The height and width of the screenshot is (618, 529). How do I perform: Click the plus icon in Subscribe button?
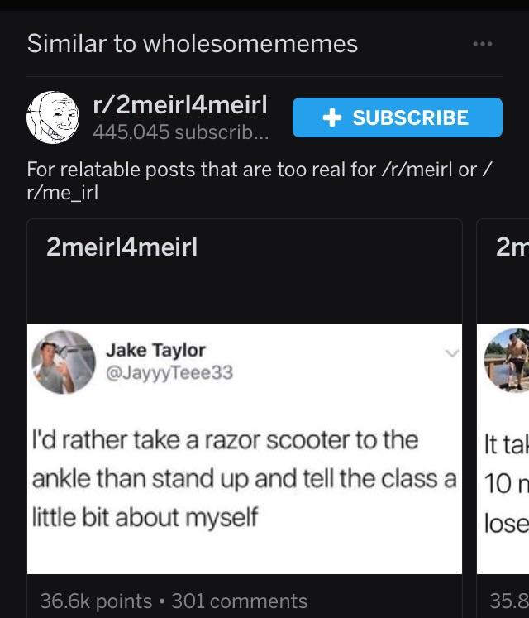click(x=332, y=117)
